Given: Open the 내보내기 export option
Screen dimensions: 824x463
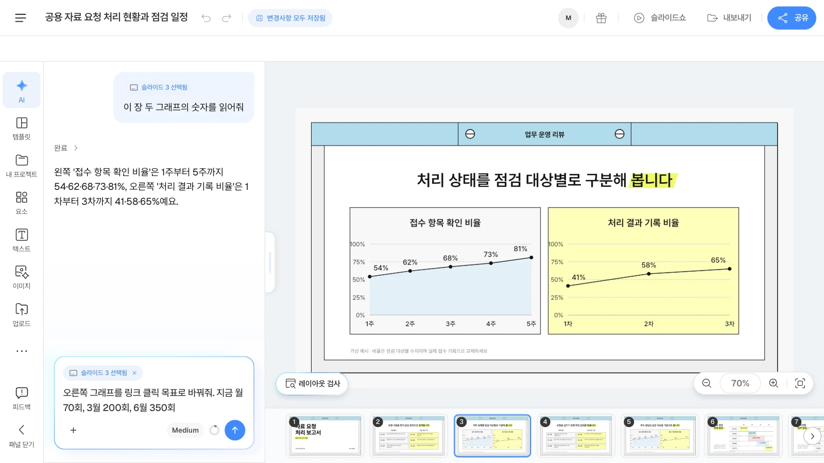Looking at the screenshot, I should [x=729, y=18].
